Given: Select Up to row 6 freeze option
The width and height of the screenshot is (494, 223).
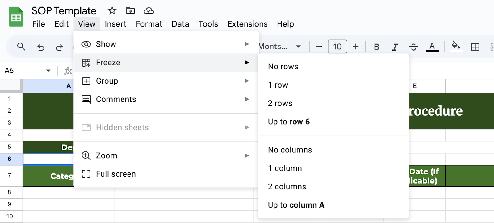Looking at the screenshot, I should click(289, 122).
